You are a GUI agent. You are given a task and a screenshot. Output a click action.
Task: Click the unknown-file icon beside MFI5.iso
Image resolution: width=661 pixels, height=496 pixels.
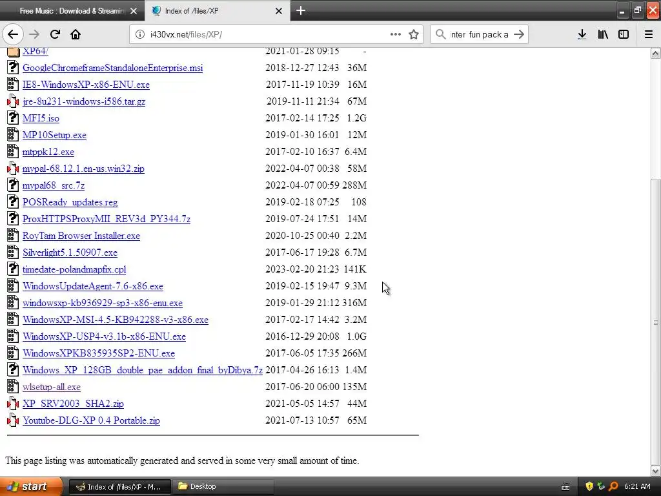pos(13,118)
